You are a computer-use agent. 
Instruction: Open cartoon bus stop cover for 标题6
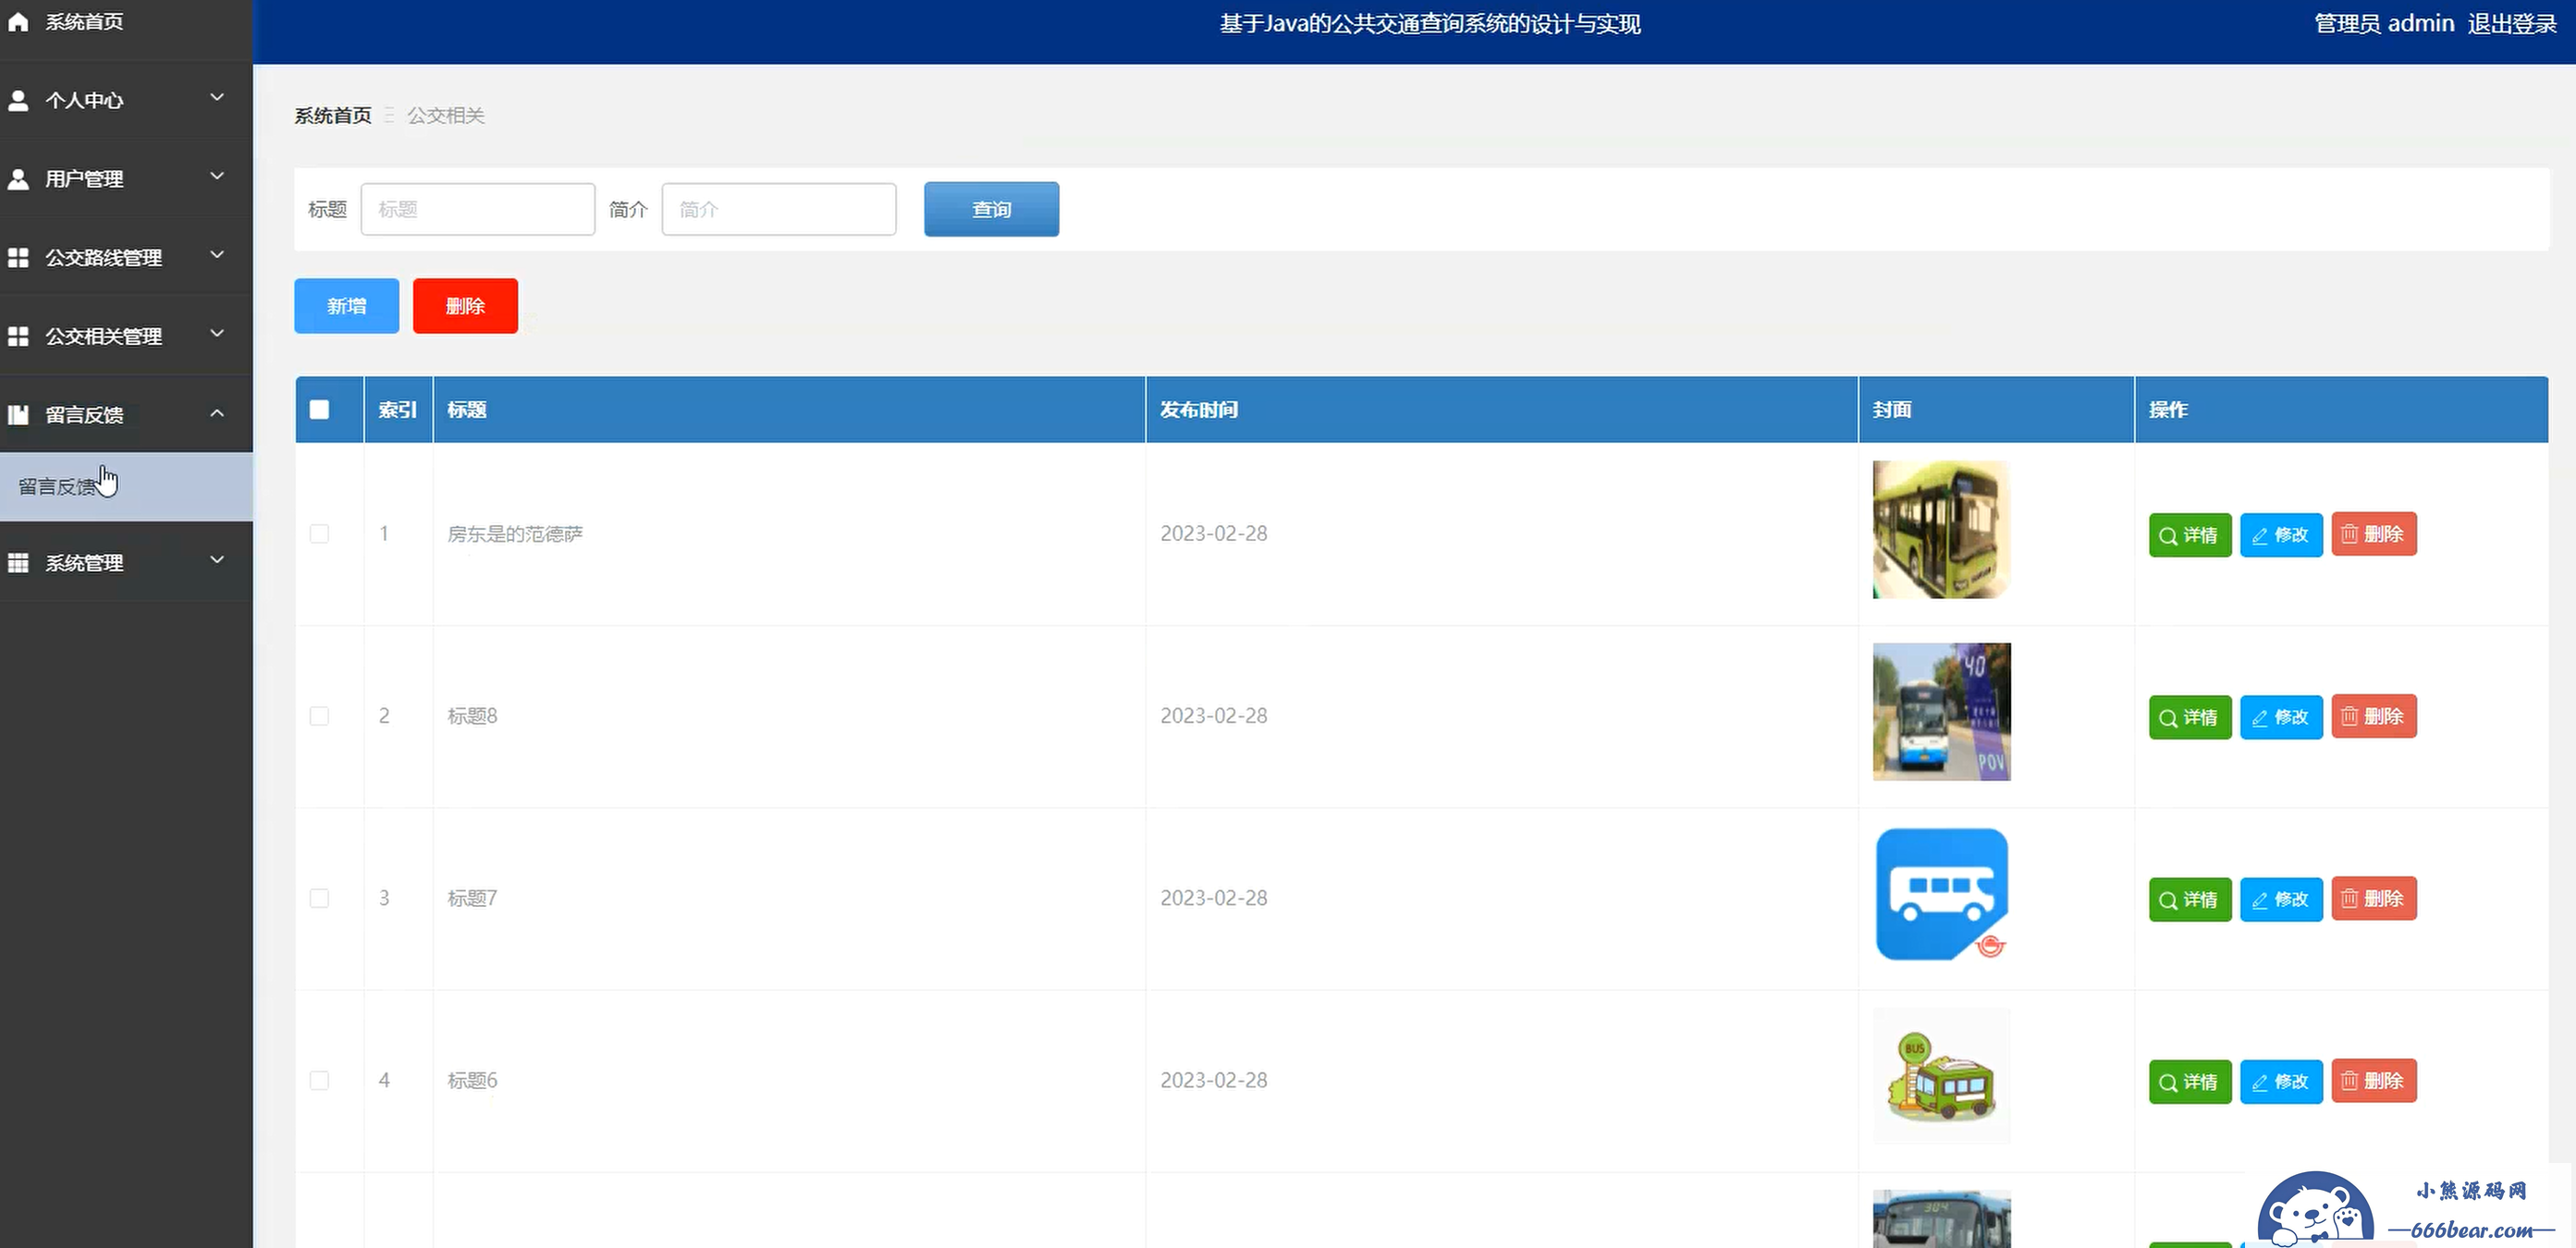(x=1941, y=1076)
